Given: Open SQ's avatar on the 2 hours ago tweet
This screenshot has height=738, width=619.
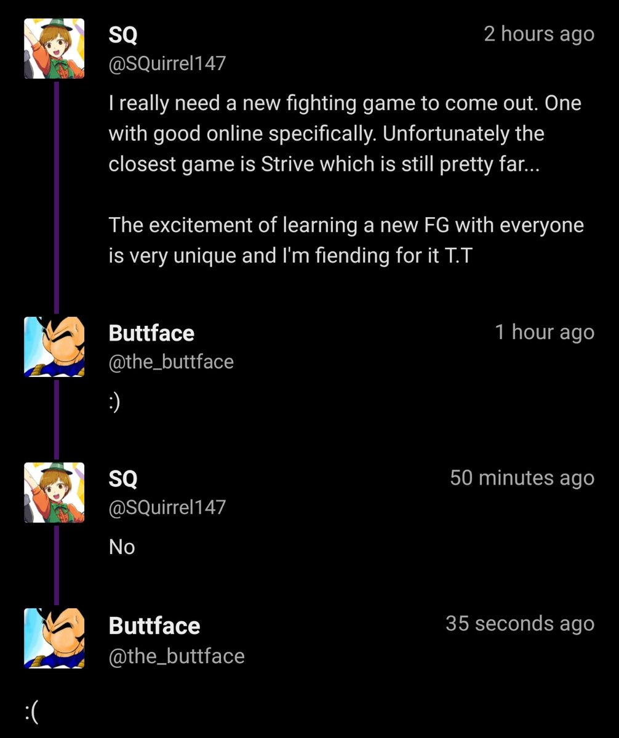Looking at the screenshot, I should tap(54, 49).
